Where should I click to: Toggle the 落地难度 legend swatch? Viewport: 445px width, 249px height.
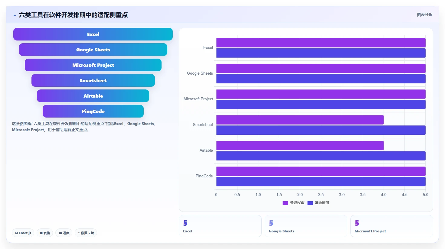pyautogui.click(x=310, y=203)
